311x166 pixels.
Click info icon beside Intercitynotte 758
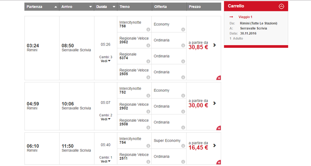[148, 30]
